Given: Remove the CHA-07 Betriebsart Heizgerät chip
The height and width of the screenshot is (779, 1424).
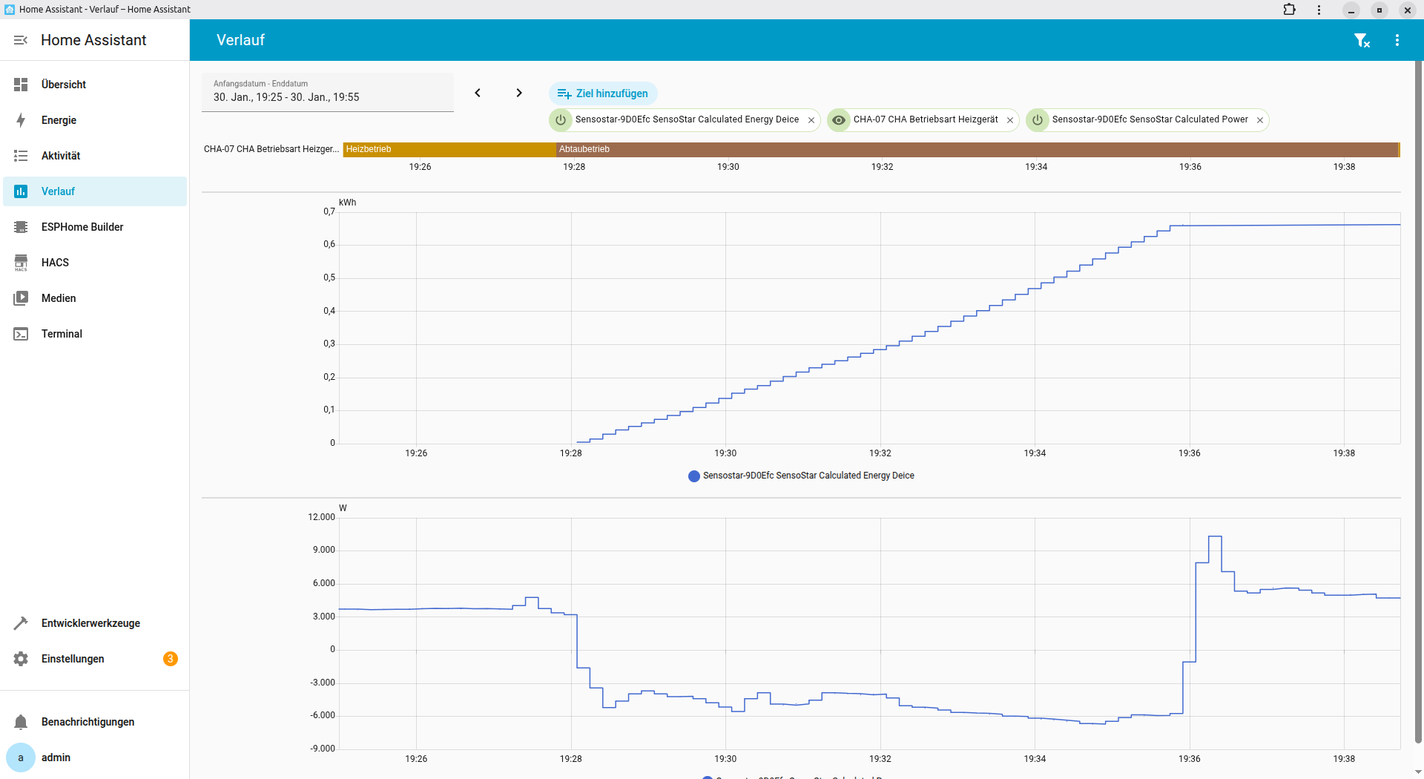Looking at the screenshot, I should pyautogui.click(x=1010, y=120).
